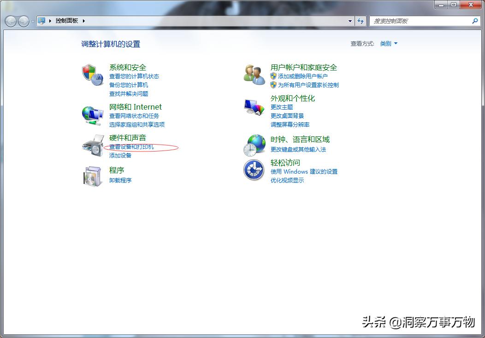Open 调整屏幕分辨率 settings
Screen dimensions: 485x338
pos(290,124)
